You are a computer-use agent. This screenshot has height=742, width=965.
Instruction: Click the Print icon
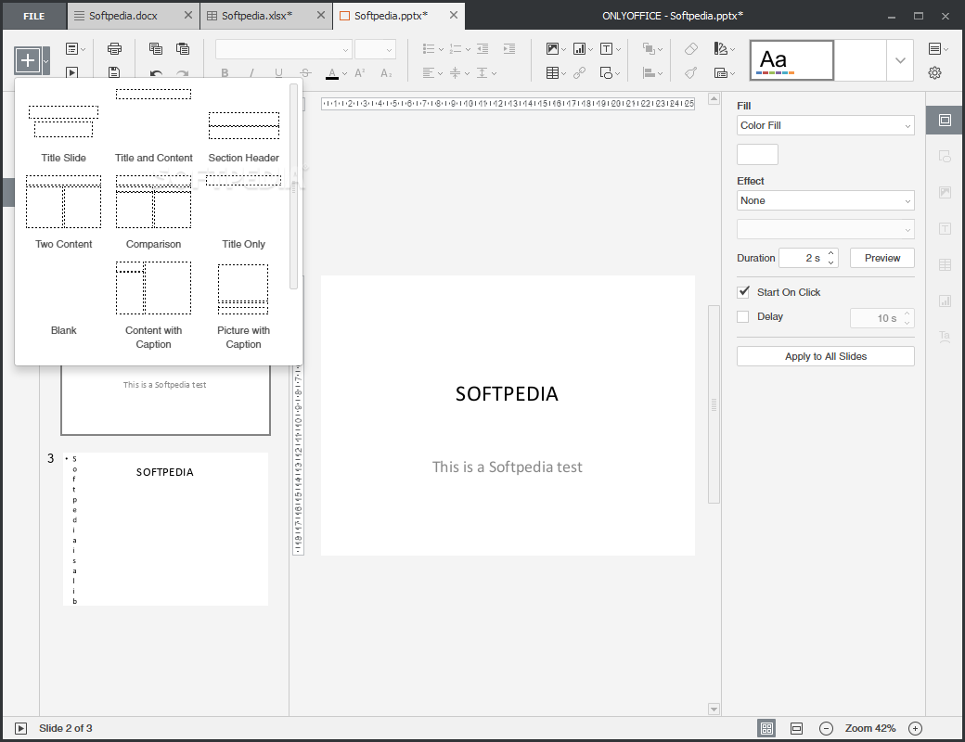tap(114, 48)
